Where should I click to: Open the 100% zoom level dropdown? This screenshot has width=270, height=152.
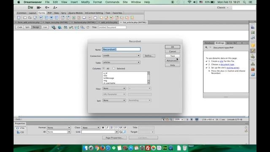tap(178, 119)
